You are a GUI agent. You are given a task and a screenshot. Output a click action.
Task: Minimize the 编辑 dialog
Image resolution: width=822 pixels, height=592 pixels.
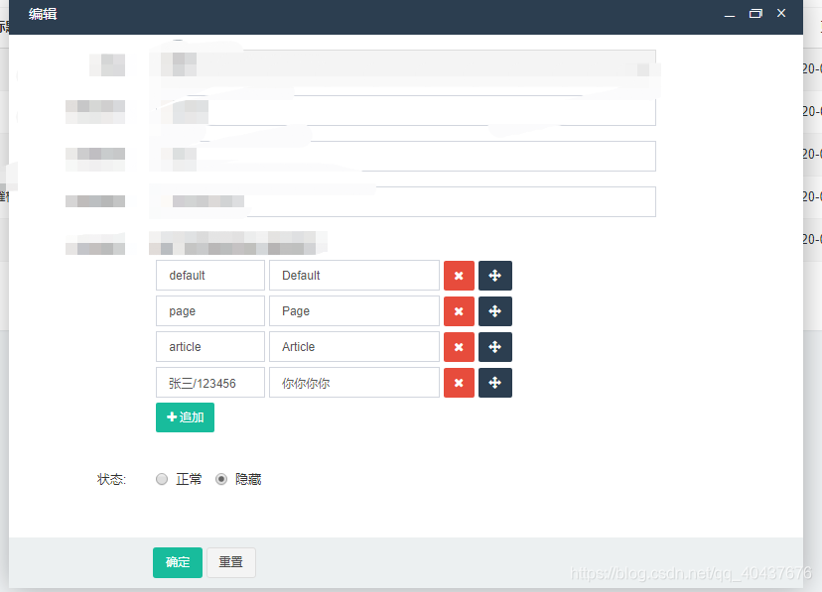(730, 14)
